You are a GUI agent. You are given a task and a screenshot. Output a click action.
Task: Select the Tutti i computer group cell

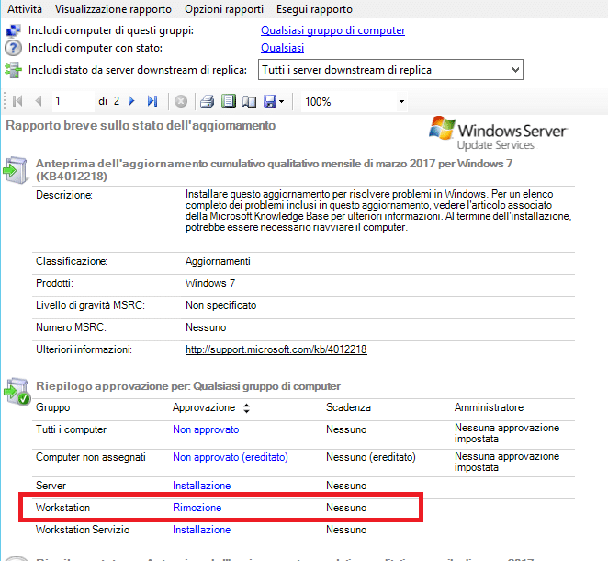(x=71, y=429)
